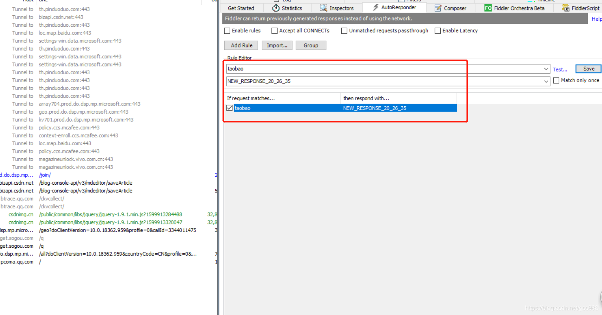Go to Fiddler Orchestra Beta tab
Screen dimensions: 602x315
514,8
